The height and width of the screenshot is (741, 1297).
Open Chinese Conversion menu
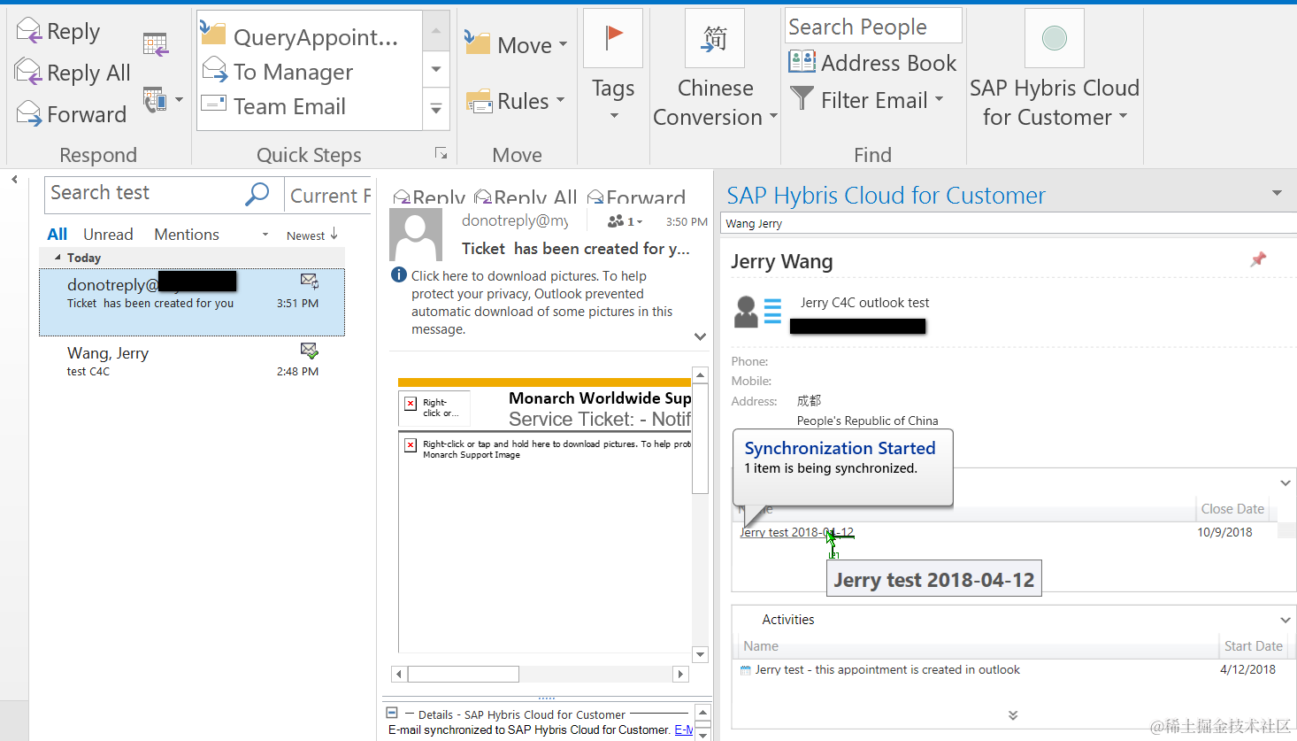(715, 68)
